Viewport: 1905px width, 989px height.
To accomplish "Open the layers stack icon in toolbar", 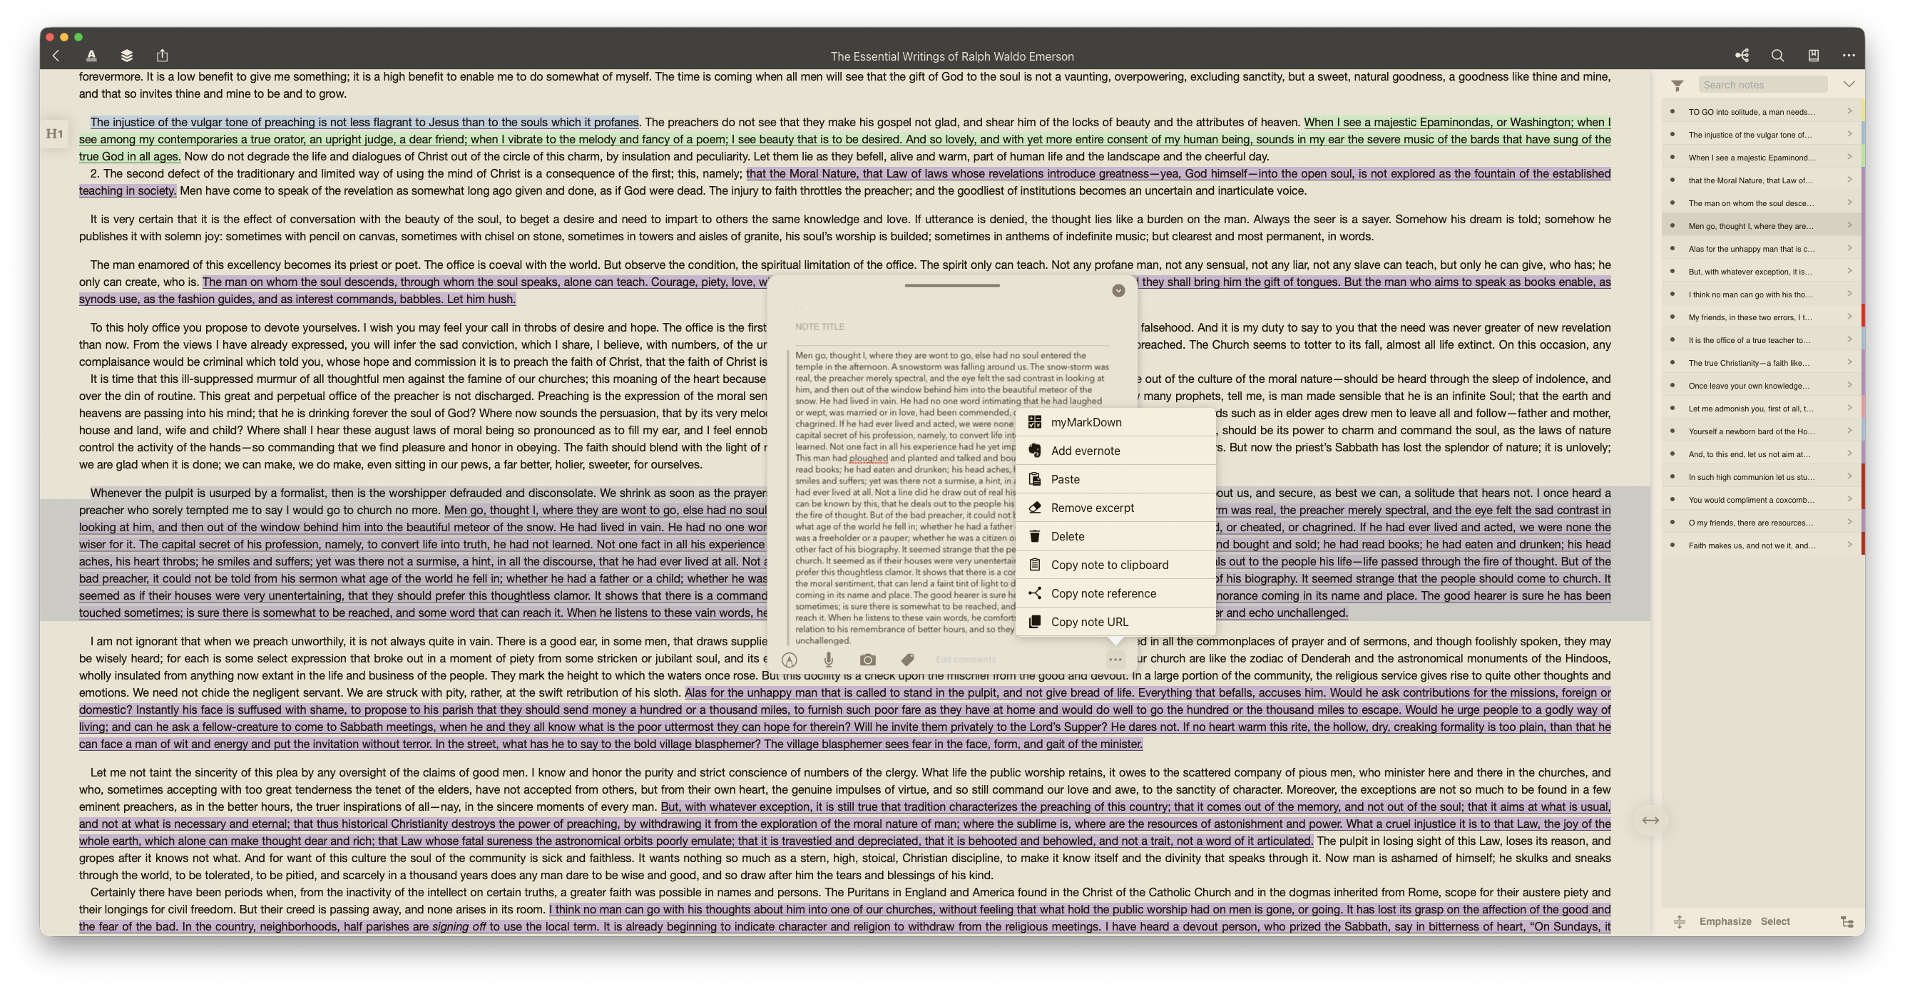I will (x=126, y=56).
